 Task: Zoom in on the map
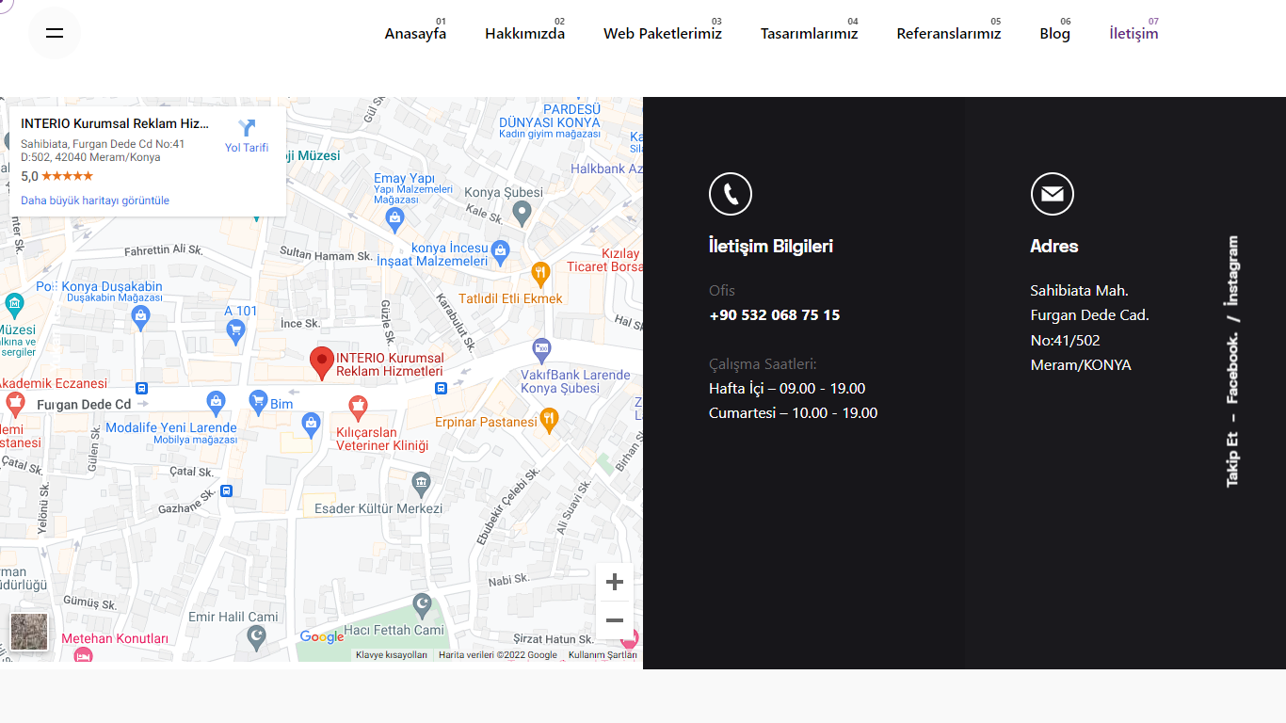[x=615, y=582]
